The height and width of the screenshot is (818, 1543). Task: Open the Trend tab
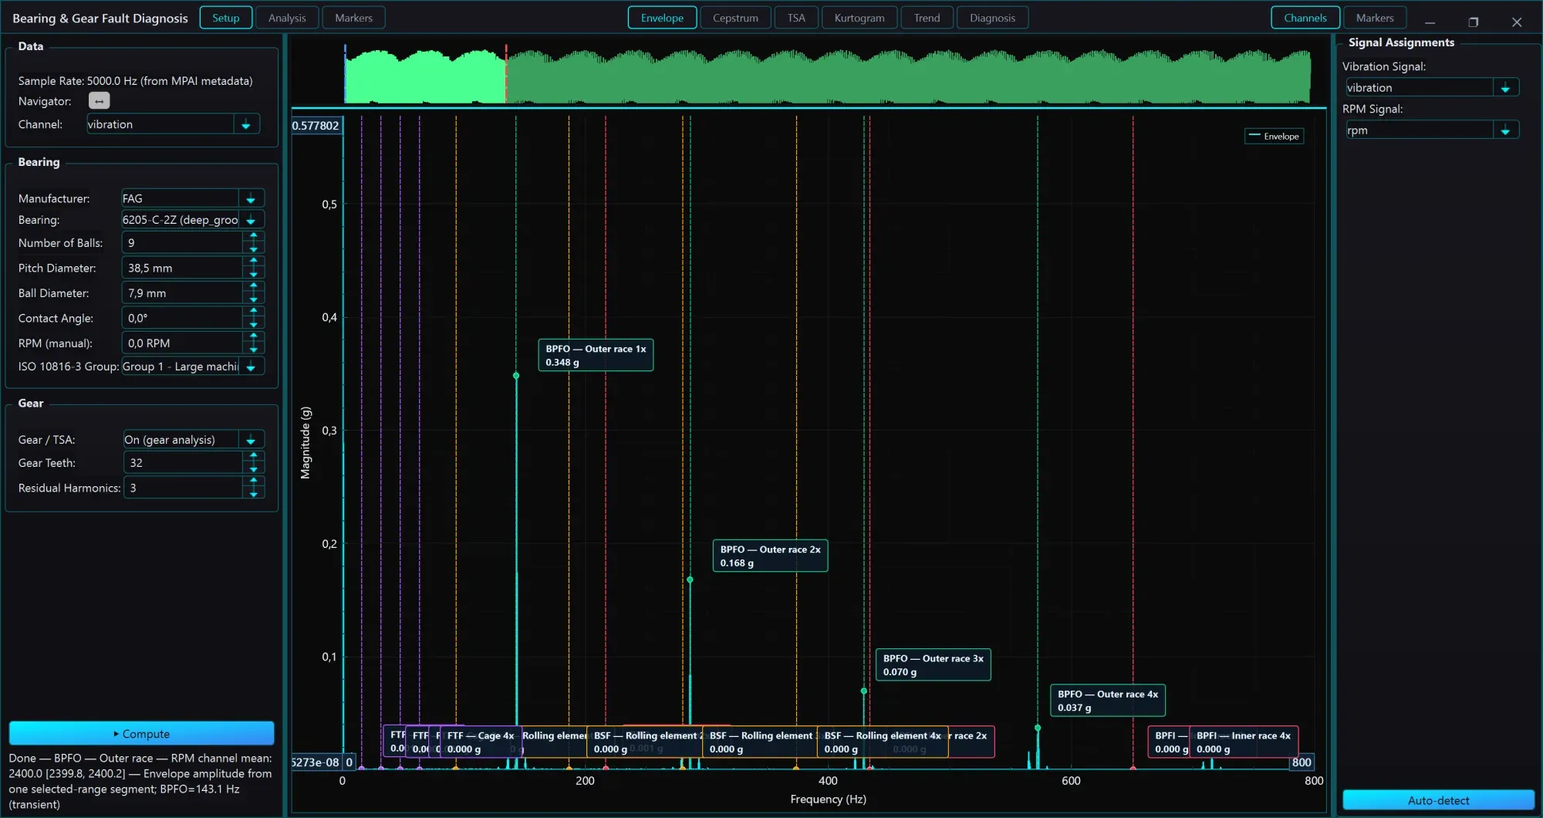[927, 18]
